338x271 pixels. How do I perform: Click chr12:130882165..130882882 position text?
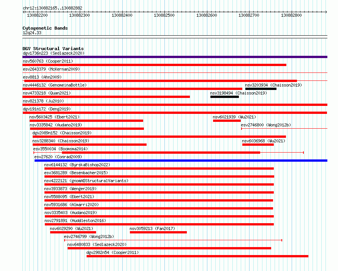52,8
